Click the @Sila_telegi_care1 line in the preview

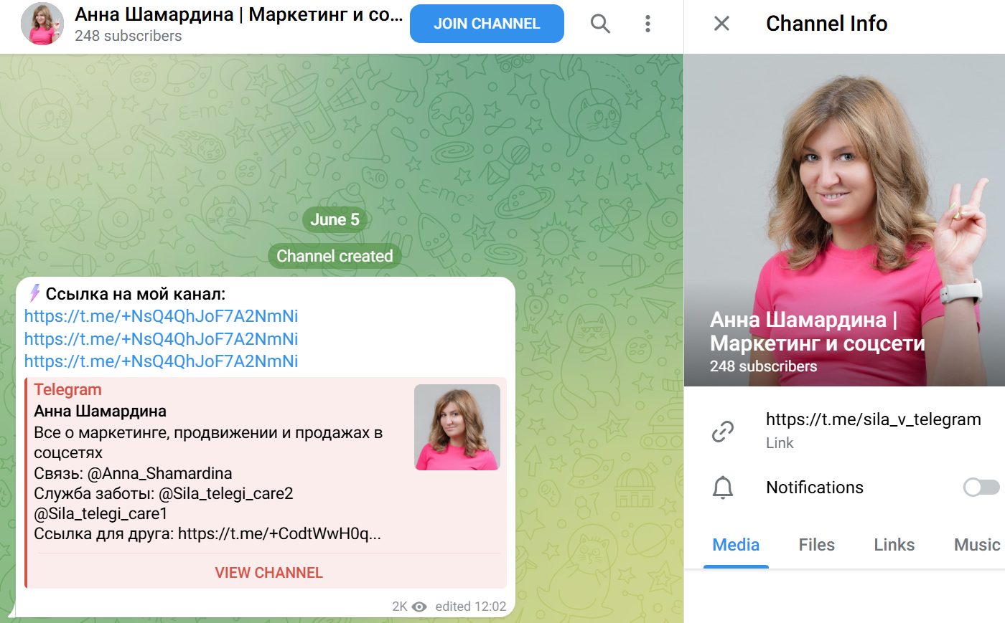100,513
